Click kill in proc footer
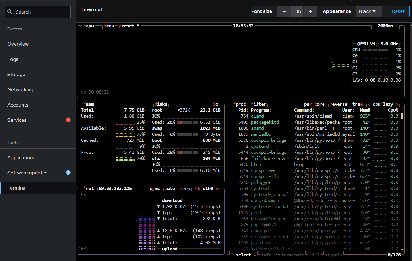 click(x=314, y=255)
